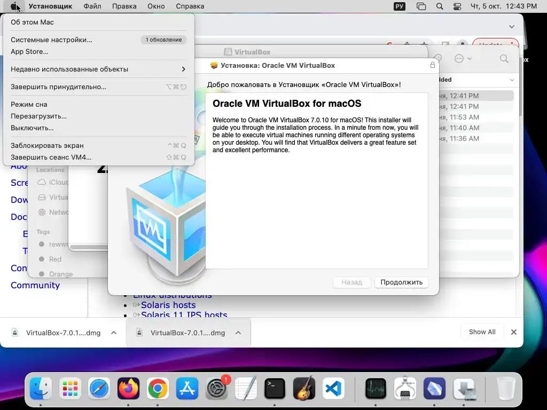Select the Finder row dated 11:40 AM
Screen dimensions: 547x410
(x=476, y=128)
